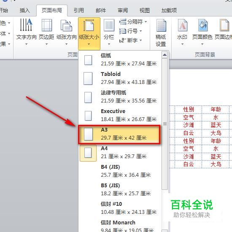Click the first 蓝天 table cell
232x232 pixels.
216,125
